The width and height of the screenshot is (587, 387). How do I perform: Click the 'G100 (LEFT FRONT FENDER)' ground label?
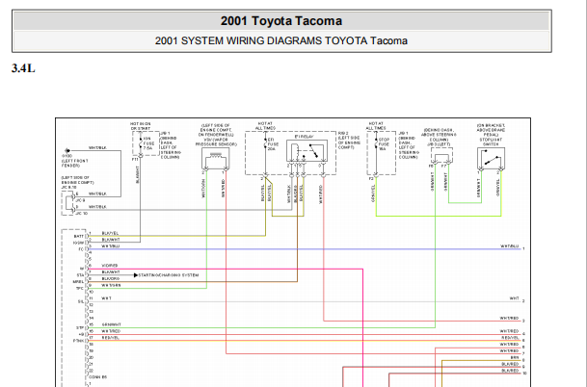(74, 161)
